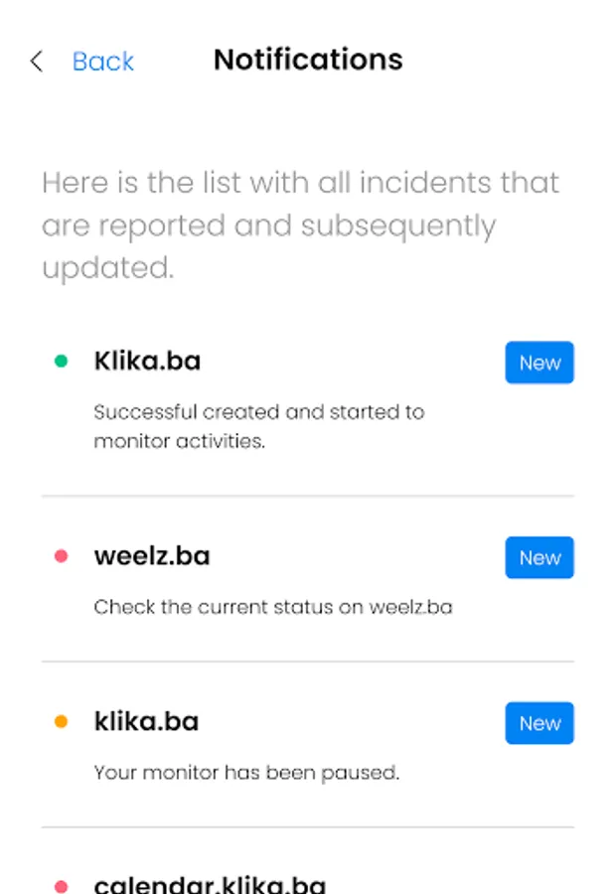Open the Klika.ba notification title

[147, 361]
